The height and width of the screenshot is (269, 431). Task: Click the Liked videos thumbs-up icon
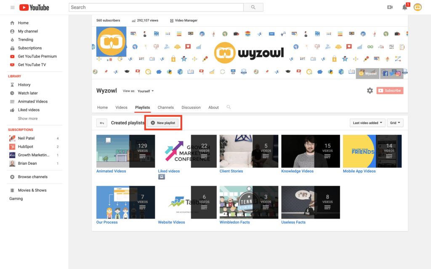12,110
